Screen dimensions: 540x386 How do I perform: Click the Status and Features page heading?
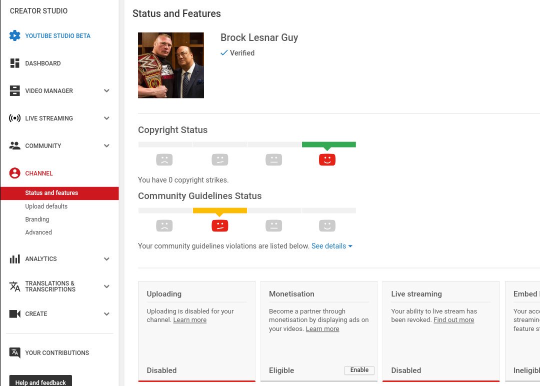click(x=176, y=13)
